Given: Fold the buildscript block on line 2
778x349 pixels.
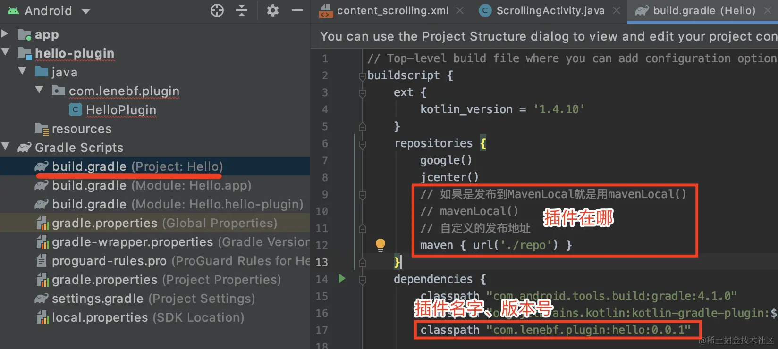Looking at the screenshot, I should tap(363, 75).
